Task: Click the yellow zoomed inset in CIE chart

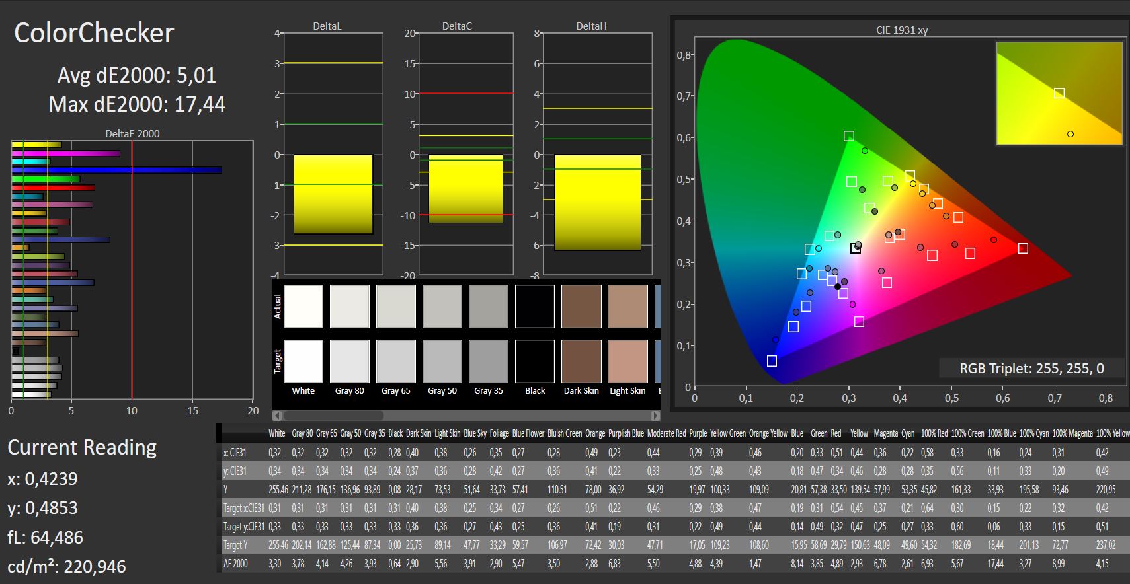Action: [x=1059, y=93]
